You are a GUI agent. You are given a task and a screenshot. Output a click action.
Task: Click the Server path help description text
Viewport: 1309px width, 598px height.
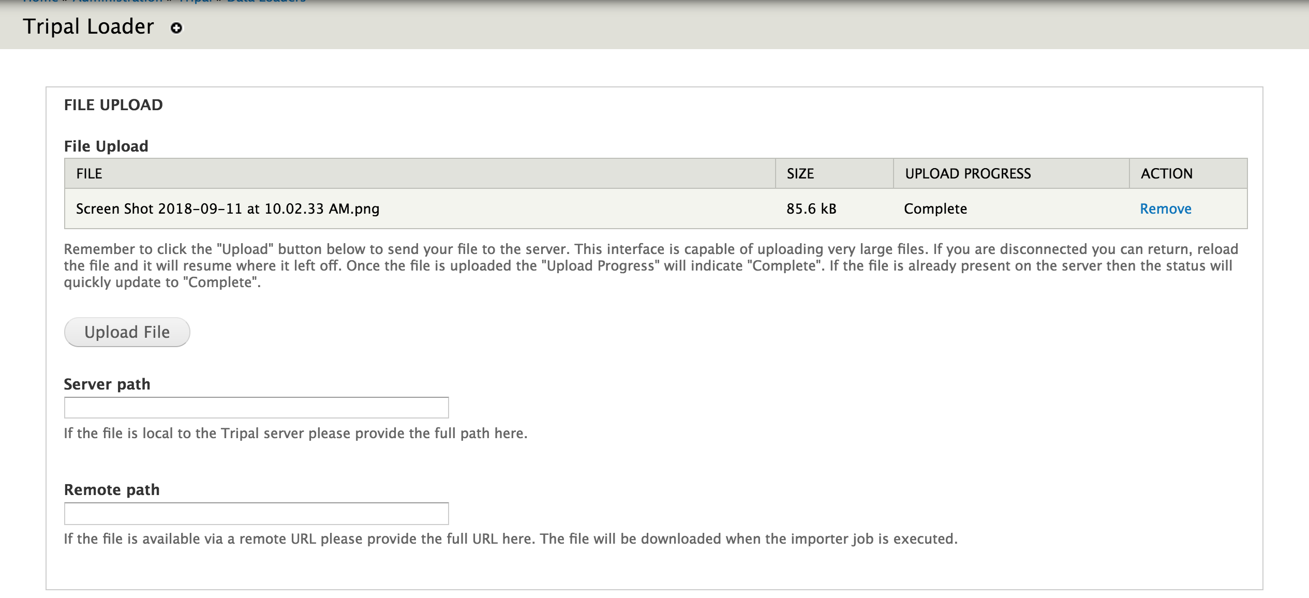(x=295, y=433)
